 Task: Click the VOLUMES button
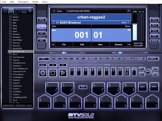point(140,59)
